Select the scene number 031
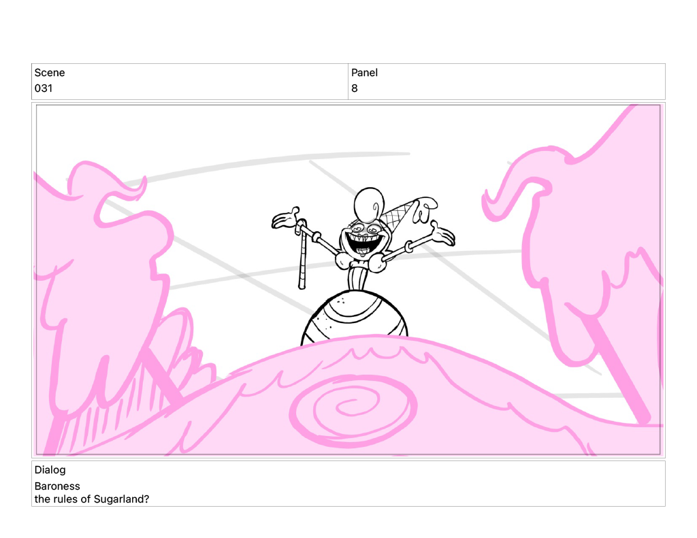Screen dimensions: 697x538 pos(44,88)
